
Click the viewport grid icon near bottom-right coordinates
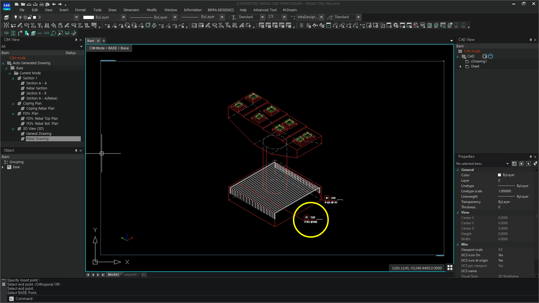[450, 267]
